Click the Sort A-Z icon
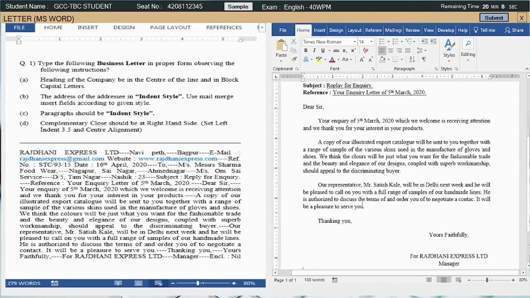The height and width of the screenshot is (298, 530). pyautogui.click(x=412, y=60)
